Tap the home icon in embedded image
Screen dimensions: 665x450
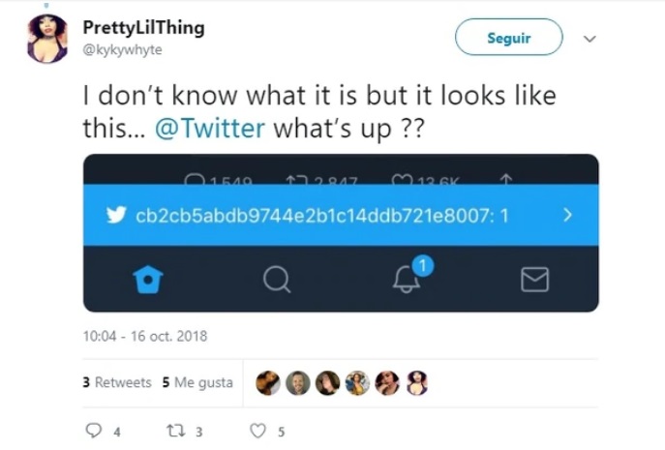pos(146,280)
